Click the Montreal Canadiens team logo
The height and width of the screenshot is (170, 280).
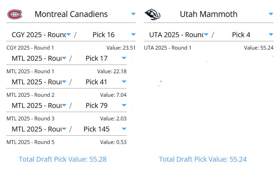(x=15, y=14)
